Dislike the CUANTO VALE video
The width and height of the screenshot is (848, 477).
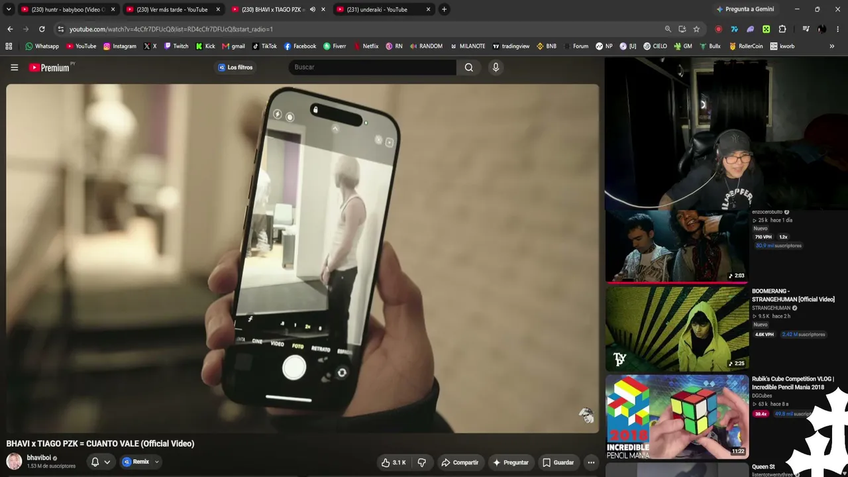(x=421, y=462)
